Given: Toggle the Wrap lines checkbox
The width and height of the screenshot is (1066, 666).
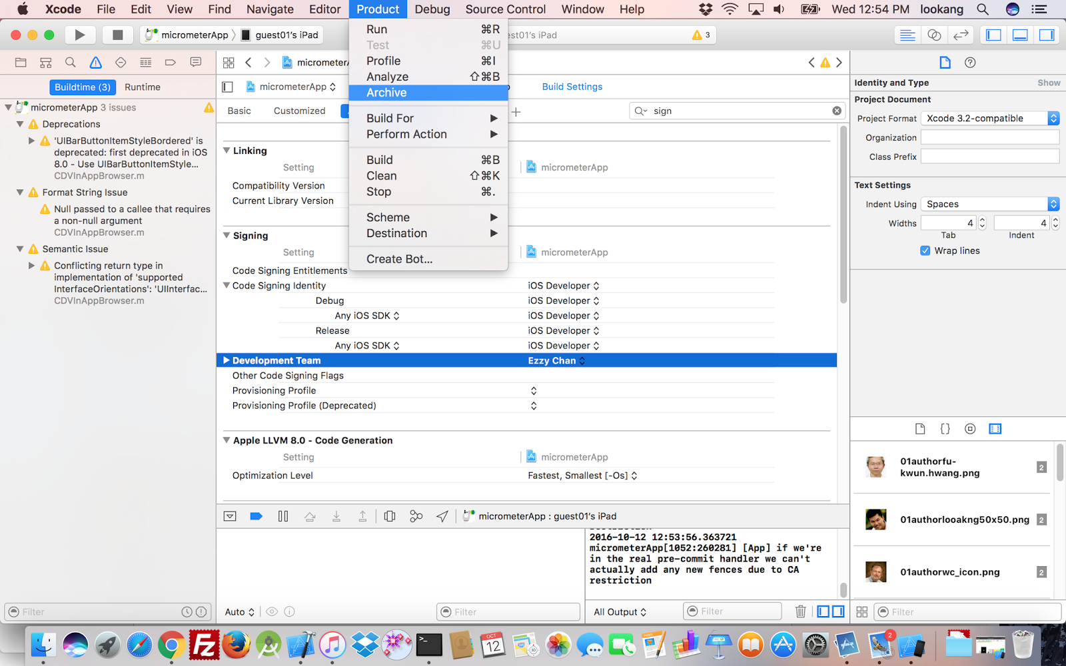Looking at the screenshot, I should (925, 251).
